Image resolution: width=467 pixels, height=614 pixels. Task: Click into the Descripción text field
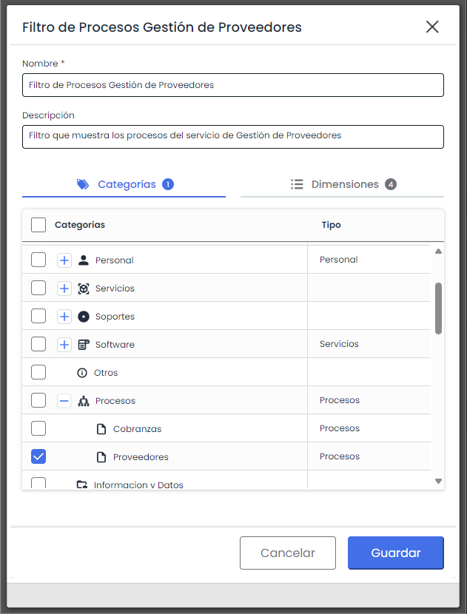pyautogui.click(x=232, y=136)
